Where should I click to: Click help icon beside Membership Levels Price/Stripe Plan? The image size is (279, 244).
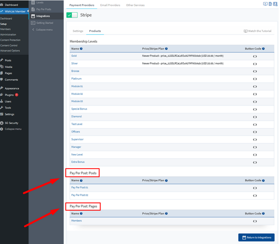(x=166, y=49)
